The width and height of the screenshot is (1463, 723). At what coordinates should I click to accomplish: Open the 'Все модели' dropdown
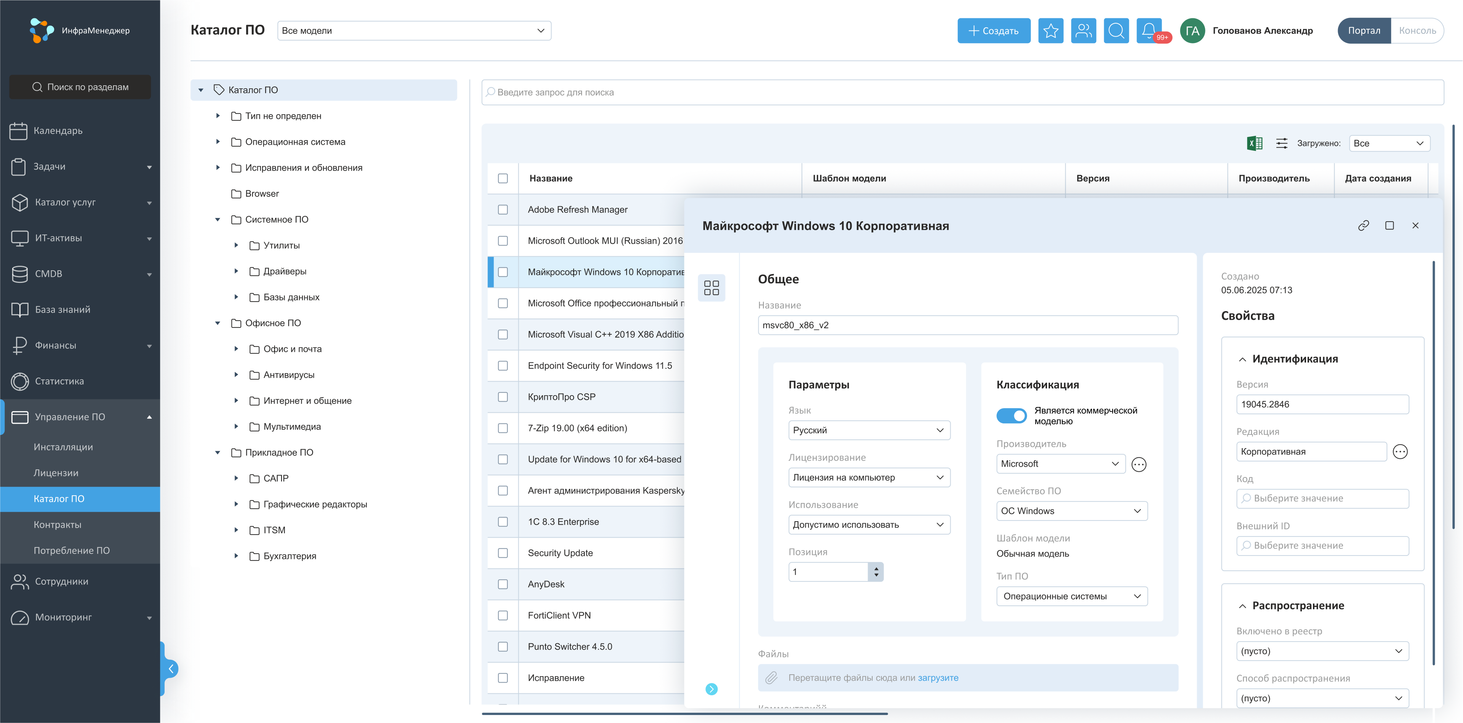414,30
